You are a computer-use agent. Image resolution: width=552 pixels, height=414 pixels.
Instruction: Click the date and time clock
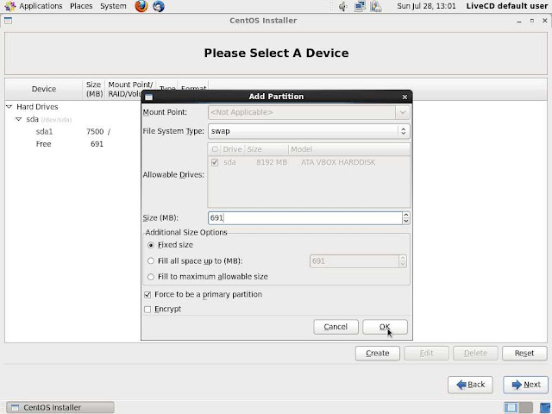pyautogui.click(x=426, y=6)
